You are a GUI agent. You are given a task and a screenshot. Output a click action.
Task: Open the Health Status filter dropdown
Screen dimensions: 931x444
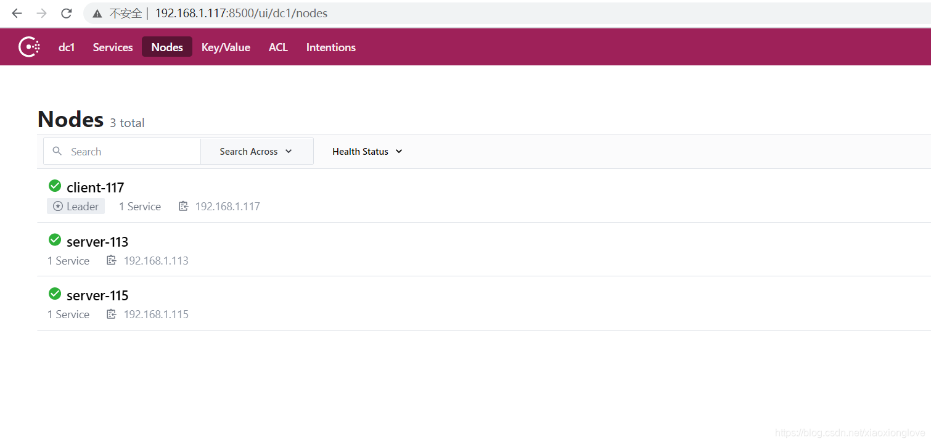point(366,151)
